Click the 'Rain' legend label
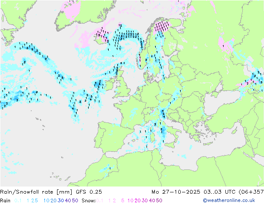 [5, 201]
